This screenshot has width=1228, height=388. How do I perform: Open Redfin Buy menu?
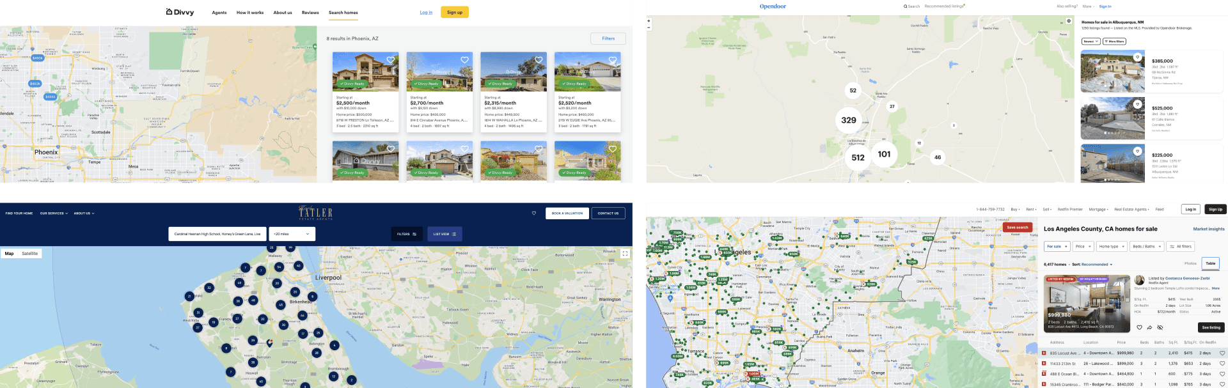pyautogui.click(x=1014, y=209)
